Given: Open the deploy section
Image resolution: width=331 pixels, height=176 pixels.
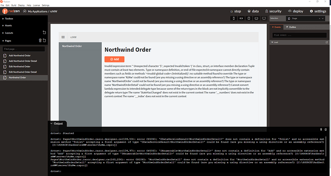Looking at the screenshot, I should (296, 11).
